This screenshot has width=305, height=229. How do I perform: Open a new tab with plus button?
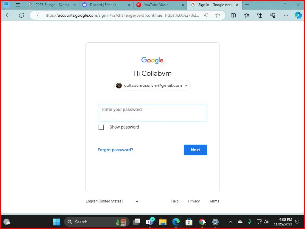[x=247, y=5]
